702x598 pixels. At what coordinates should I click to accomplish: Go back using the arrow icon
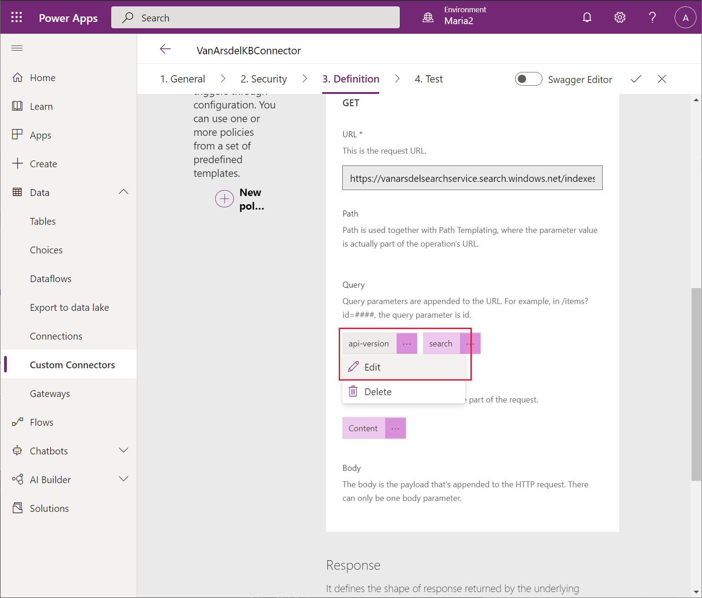[x=165, y=49]
